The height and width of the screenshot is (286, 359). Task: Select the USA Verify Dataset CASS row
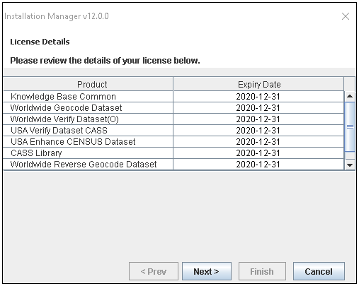173,131
